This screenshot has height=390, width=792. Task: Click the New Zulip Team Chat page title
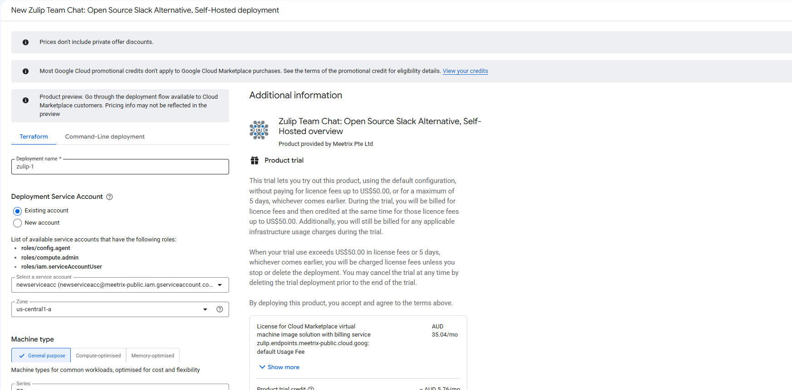pos(145,10)
